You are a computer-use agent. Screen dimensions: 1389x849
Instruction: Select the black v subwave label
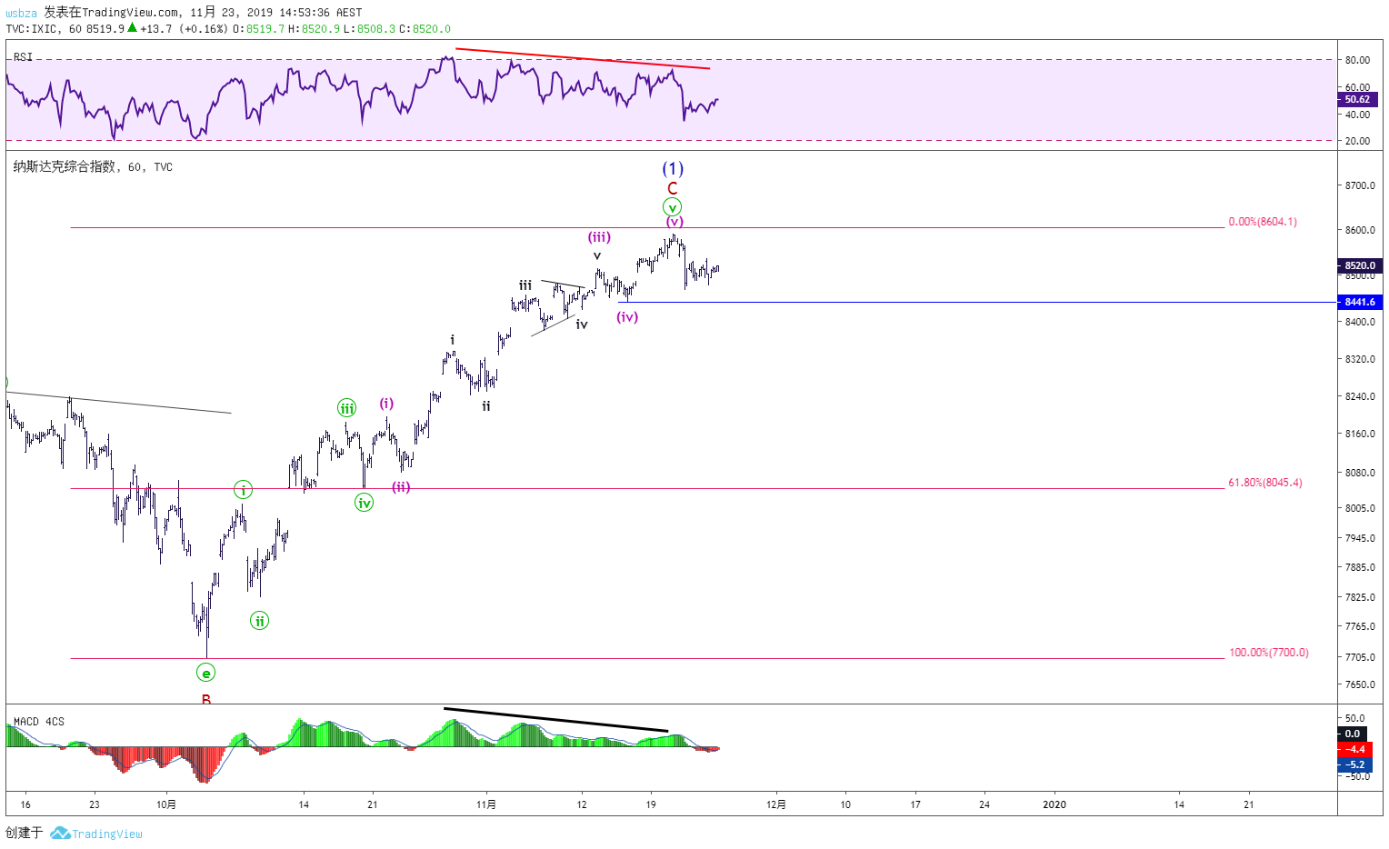tap(597, 256)
